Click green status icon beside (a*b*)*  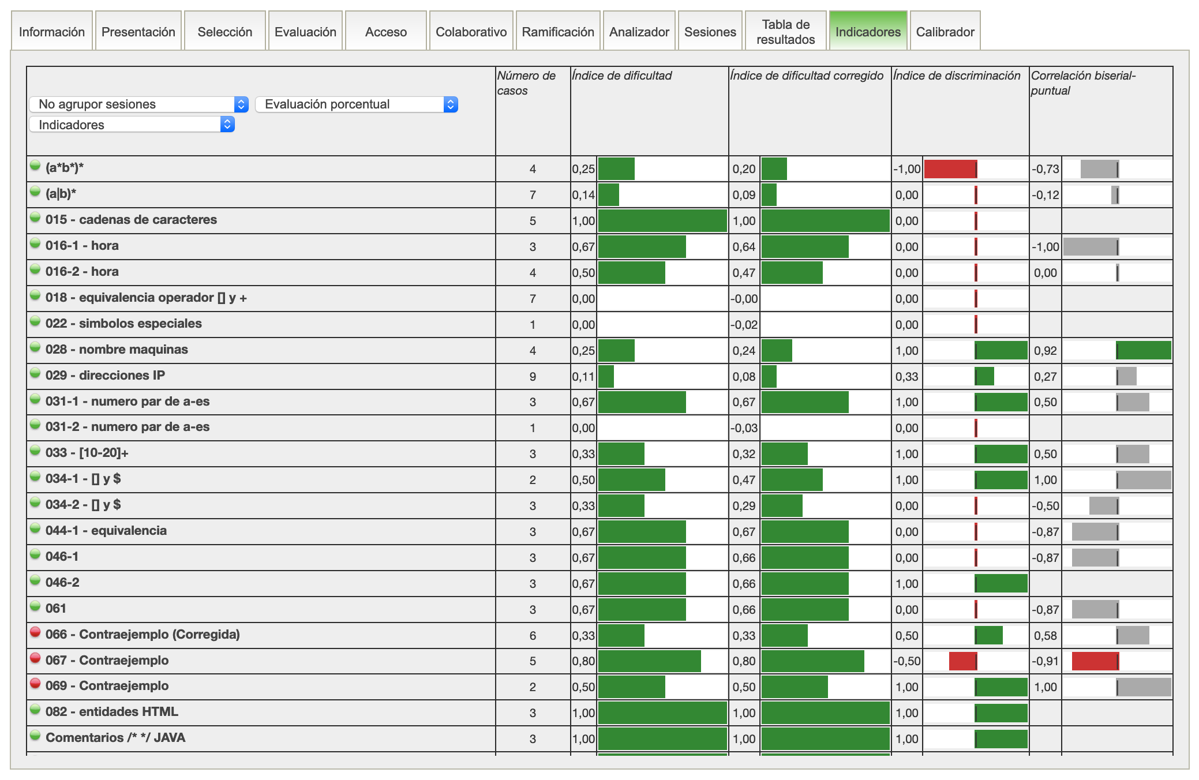click(35, 166)
